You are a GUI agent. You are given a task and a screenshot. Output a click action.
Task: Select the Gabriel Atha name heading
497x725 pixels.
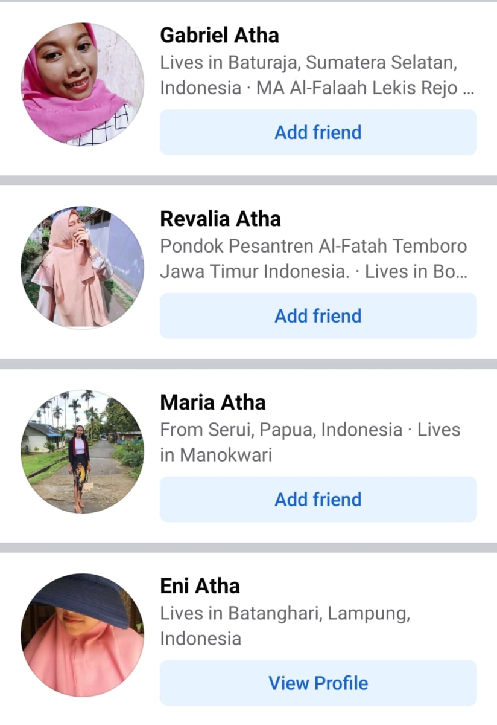(220, 36)
